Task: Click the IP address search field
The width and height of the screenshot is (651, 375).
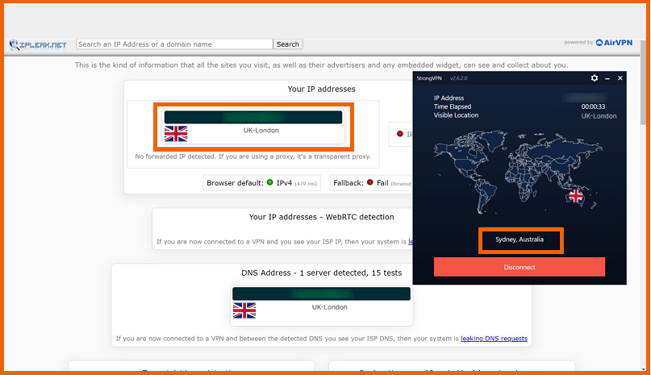Action: (174, 44)
